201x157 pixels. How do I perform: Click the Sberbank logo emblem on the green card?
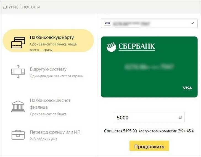[x=111, y=47]
